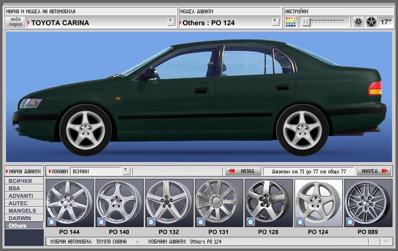Click the нова марка button
Screen dimensions: 398x251
pyautogui.click(x=15, y=22)
